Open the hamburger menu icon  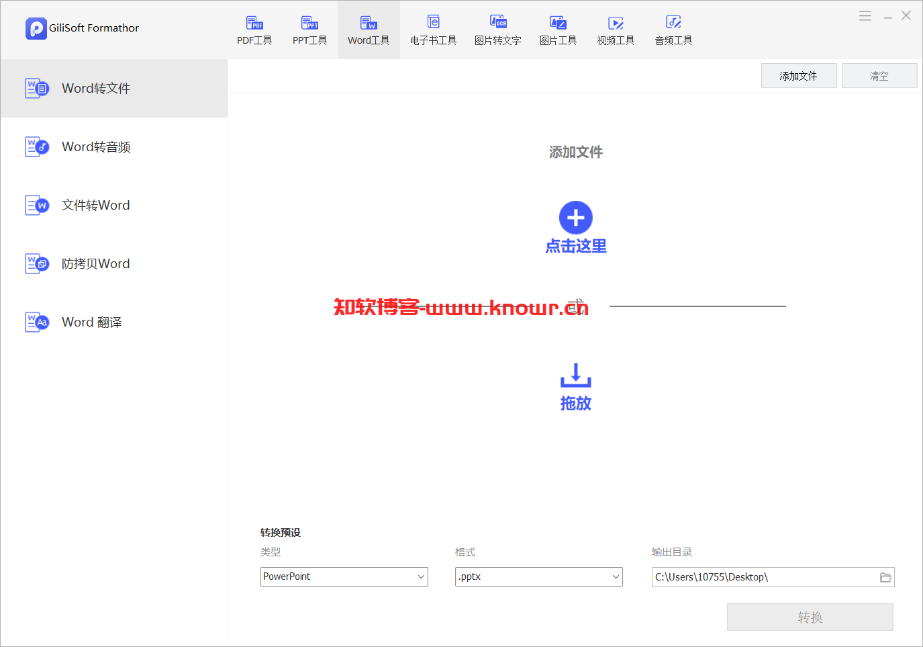coord(865,15)
